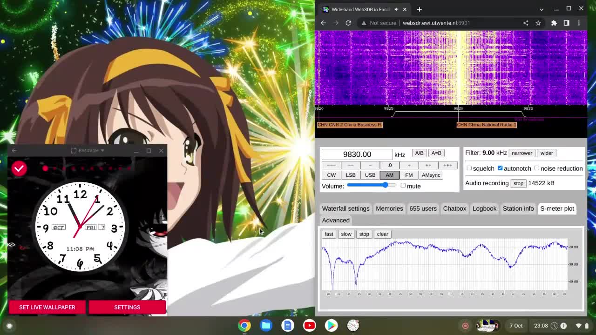Step frequency down with the single minus button
Screen dimensions: 596x335
pos(370,165)
